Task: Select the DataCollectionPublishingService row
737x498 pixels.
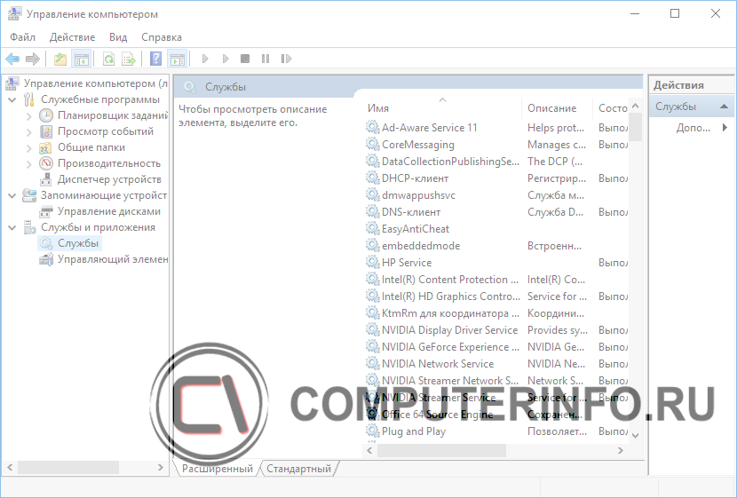Action: coord(496,162)
